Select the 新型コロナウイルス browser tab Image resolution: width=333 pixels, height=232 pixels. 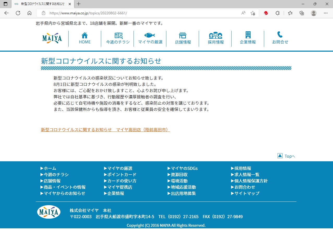pos(42,4)
